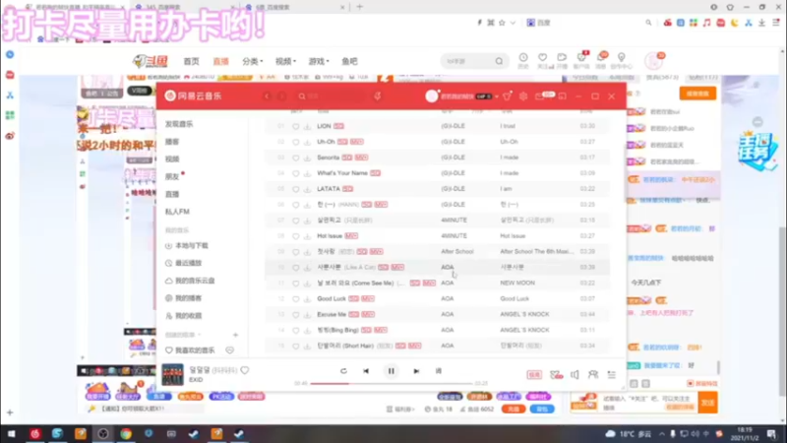787x443 pixels.
Task: Click the Douyu site search field
Action: coord(468,61)
